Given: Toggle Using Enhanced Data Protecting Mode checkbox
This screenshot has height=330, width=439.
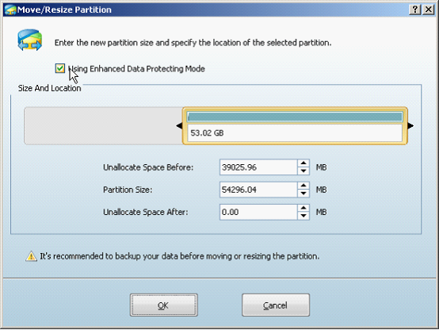Looking at the screenshot, I should [x=60, y=68].
